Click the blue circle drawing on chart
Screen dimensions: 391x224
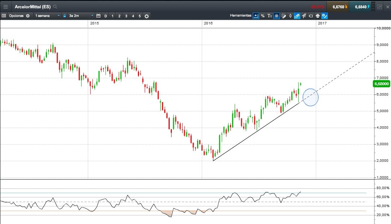click(310, 97)
